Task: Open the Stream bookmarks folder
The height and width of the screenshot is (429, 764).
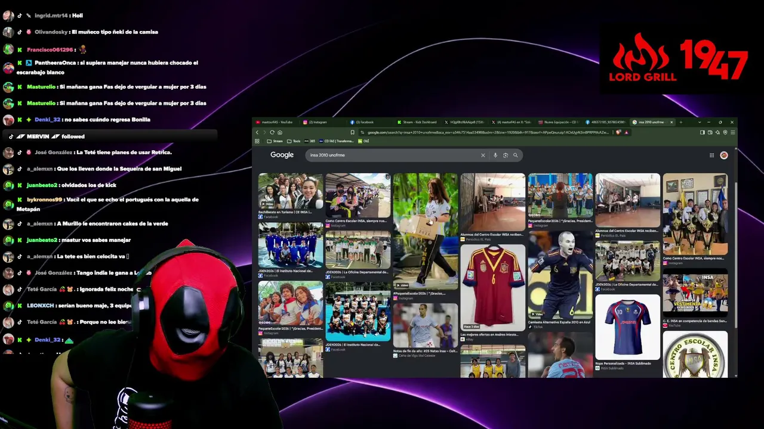Action: 275,141
